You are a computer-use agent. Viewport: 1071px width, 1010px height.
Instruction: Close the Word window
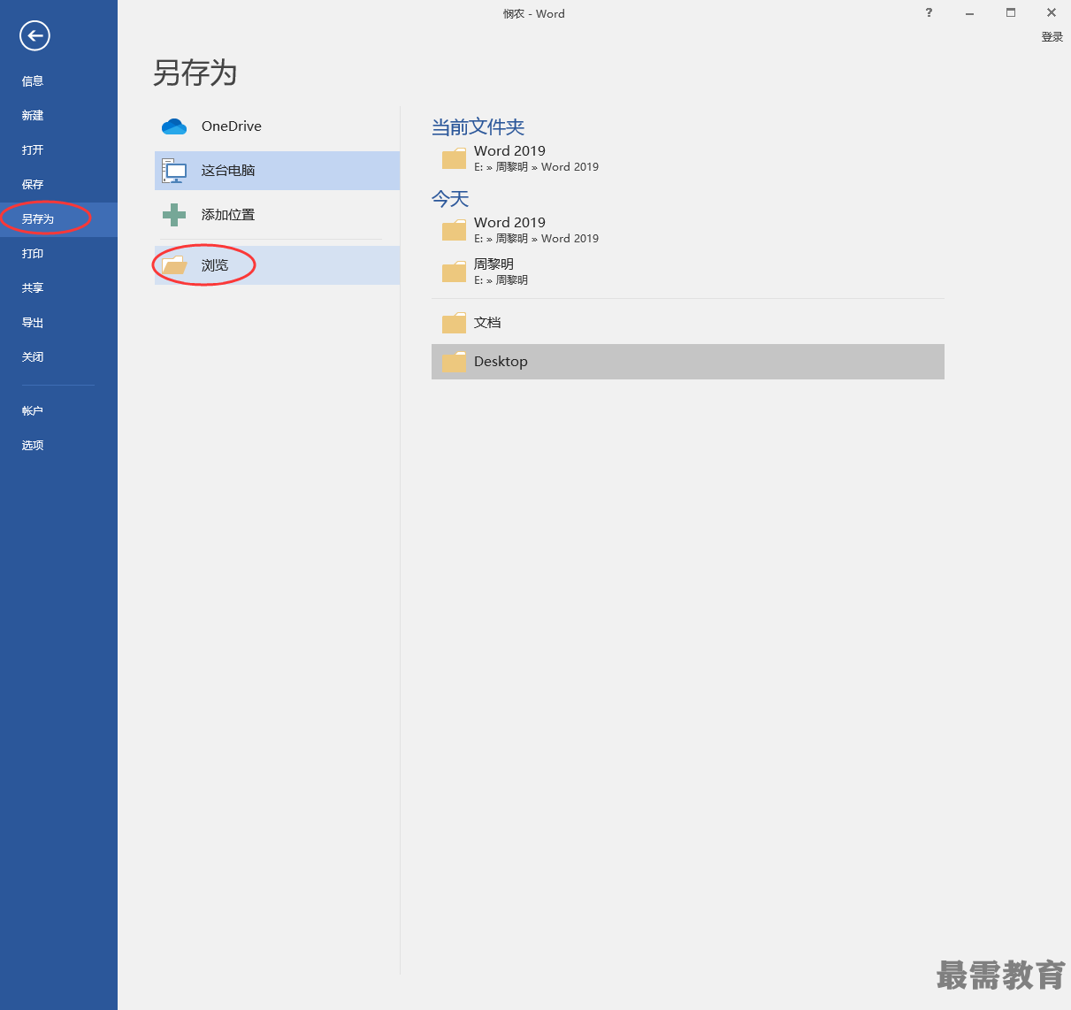[1051, 13]
